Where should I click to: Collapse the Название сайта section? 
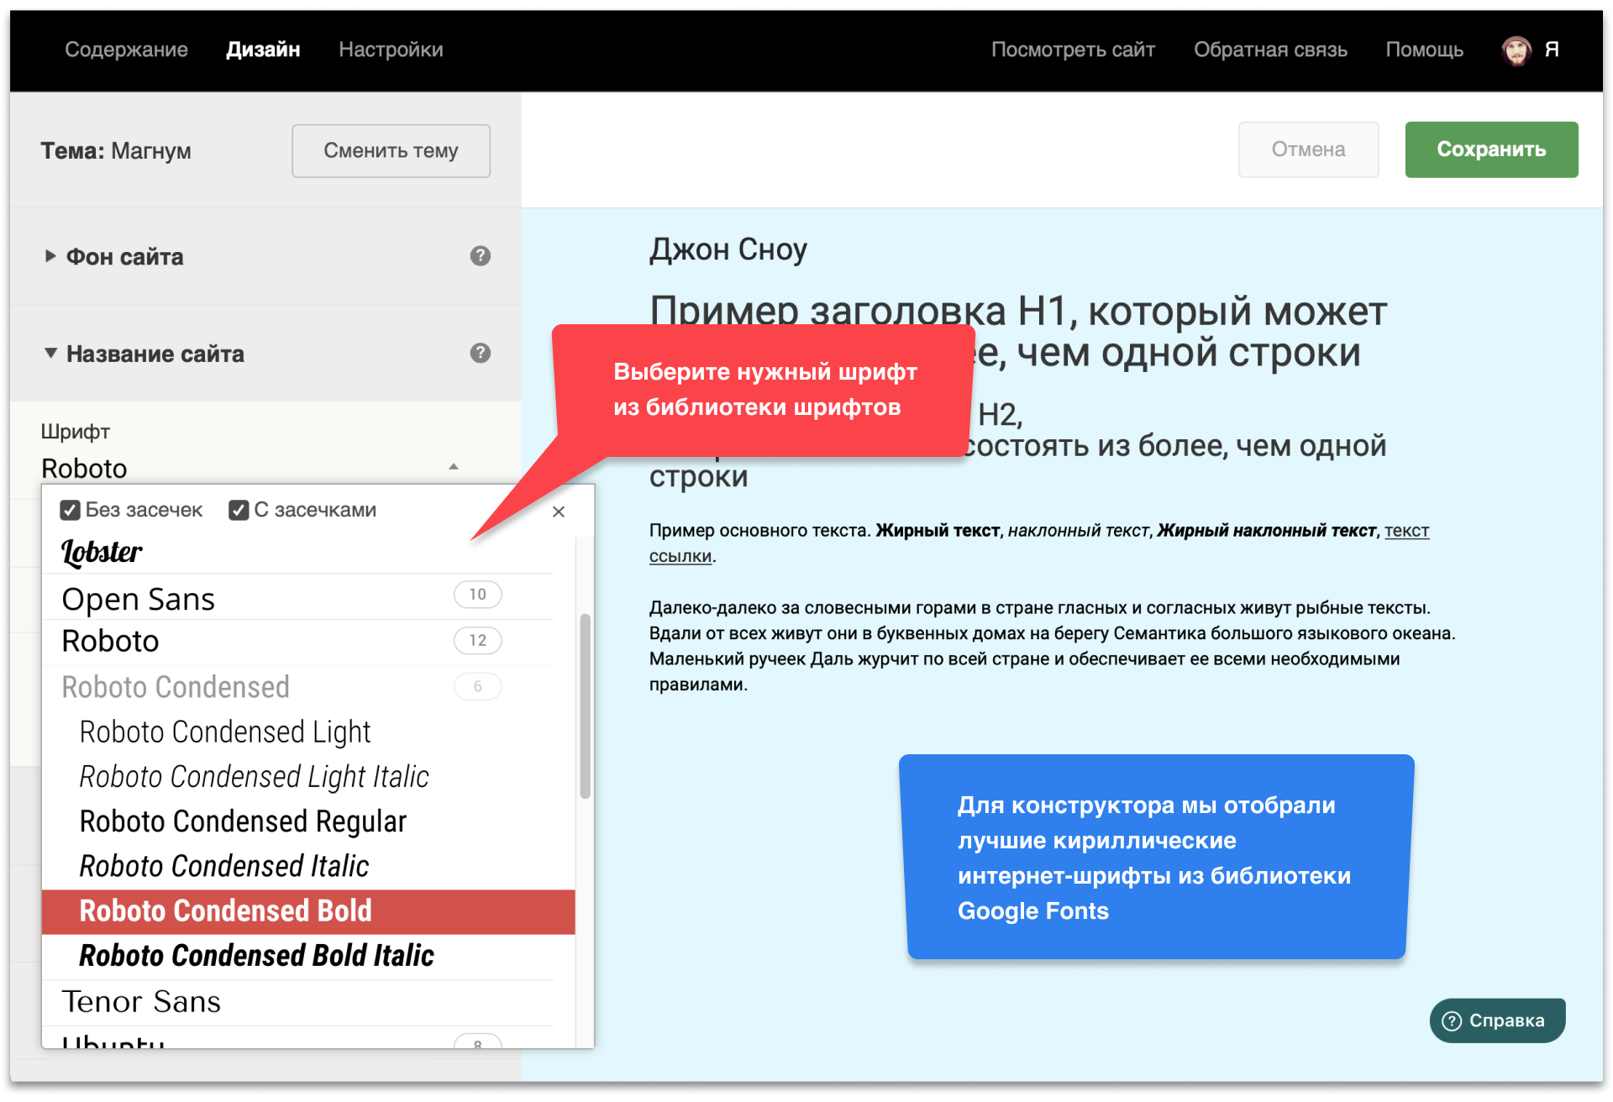point(51,354)
